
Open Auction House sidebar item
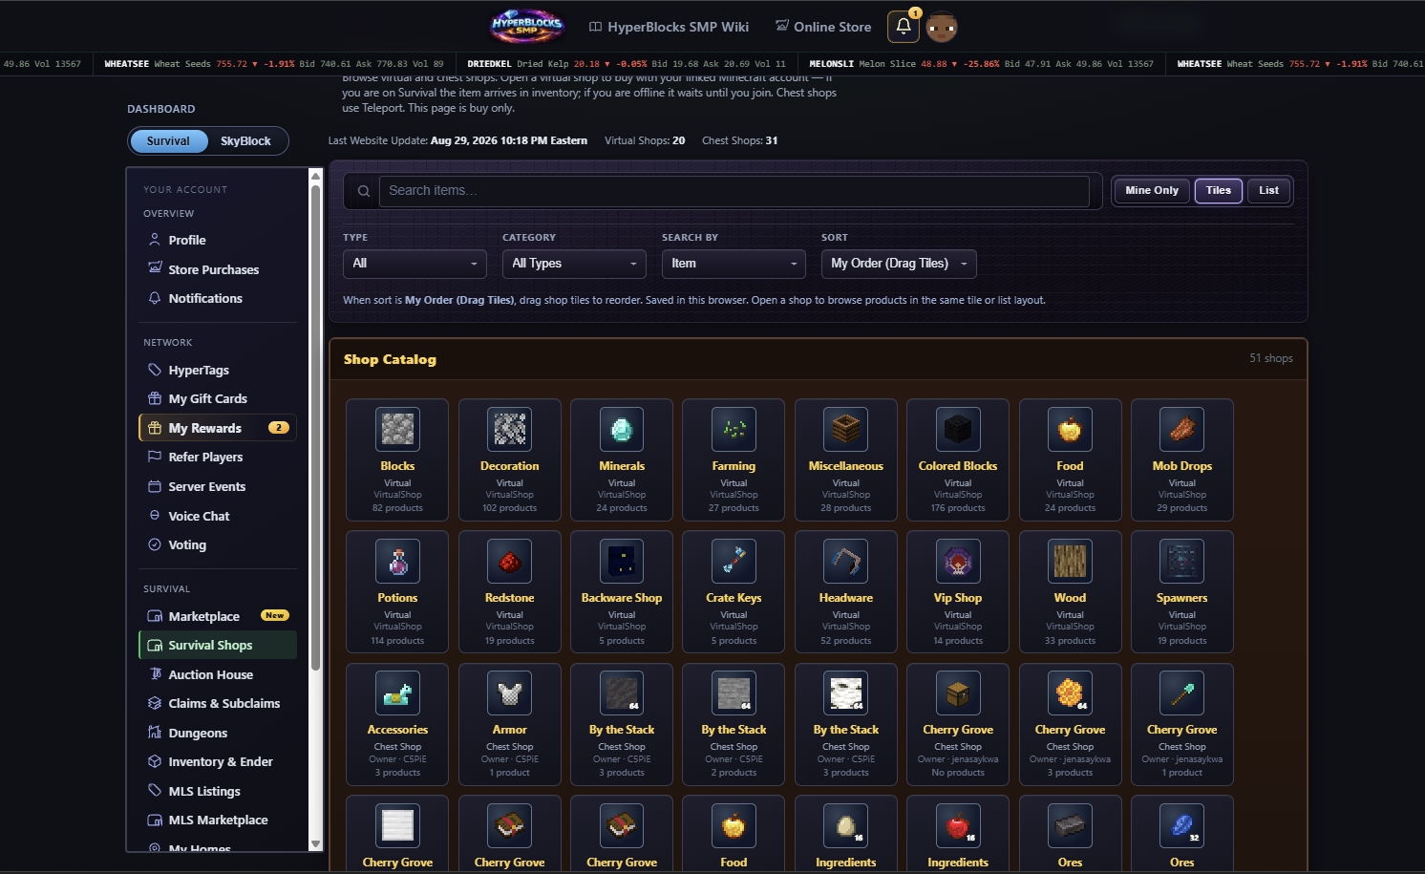tap(218, 674)
